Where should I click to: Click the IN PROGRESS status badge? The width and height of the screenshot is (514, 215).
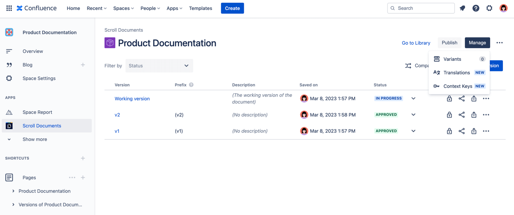pos(389,98)
